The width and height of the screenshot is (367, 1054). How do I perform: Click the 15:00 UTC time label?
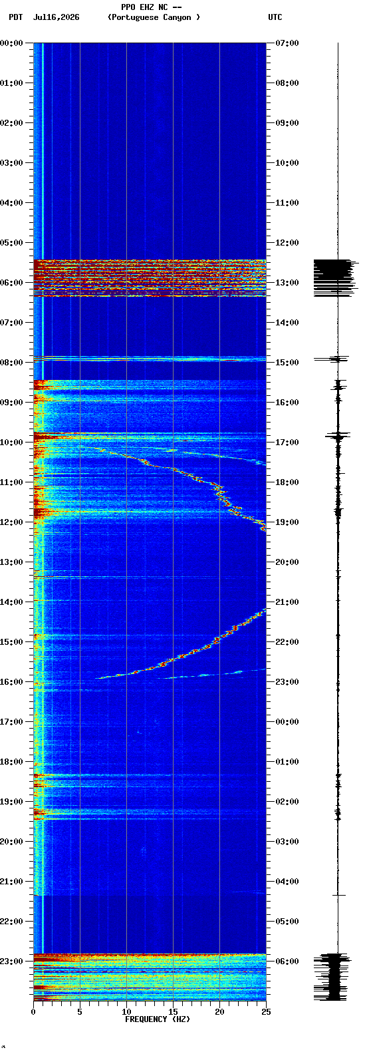(x=287, y=363)
